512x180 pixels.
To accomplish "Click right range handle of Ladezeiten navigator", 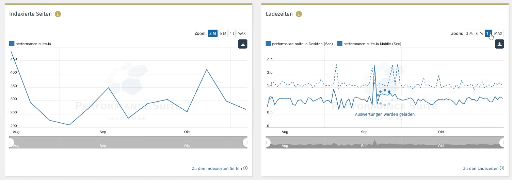I will (x=503, y=142).
